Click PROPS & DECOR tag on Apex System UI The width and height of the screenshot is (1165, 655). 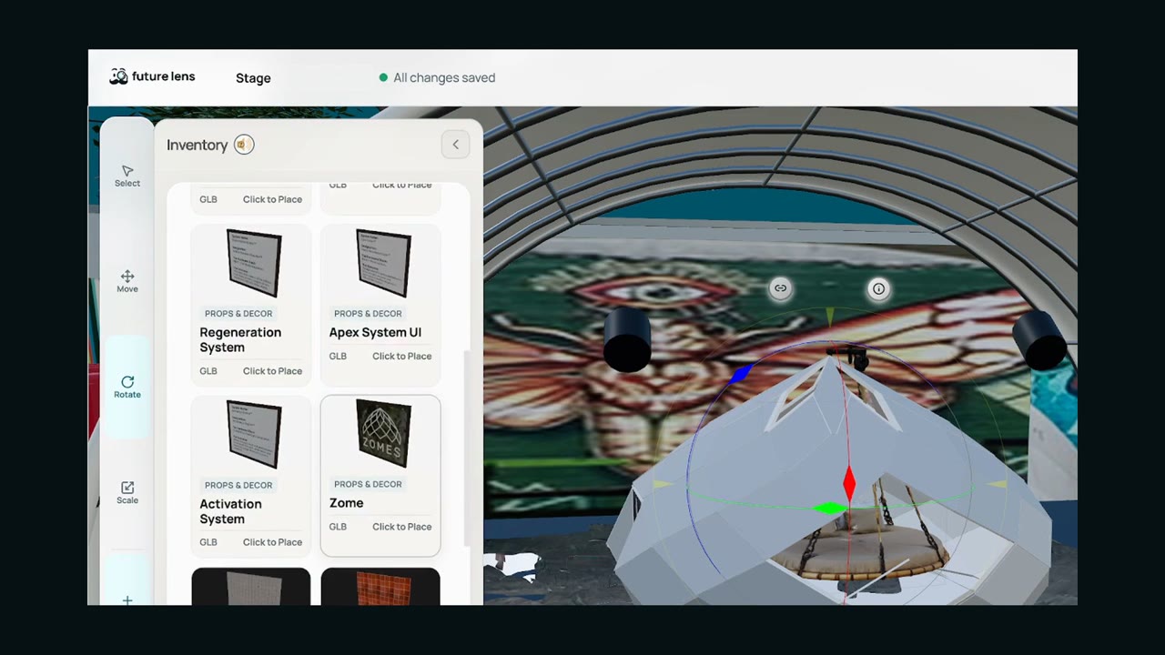tap(368, 314)
